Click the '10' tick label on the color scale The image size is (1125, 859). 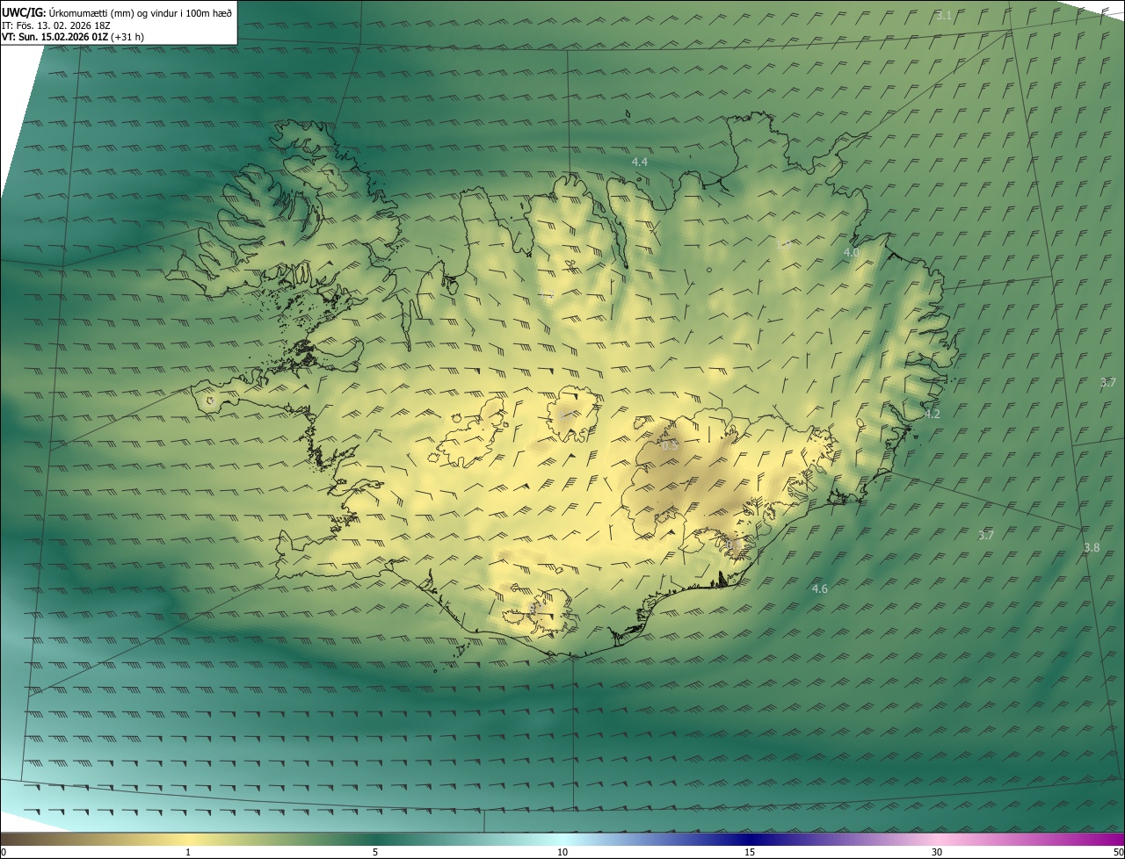[x=562, y=853]
